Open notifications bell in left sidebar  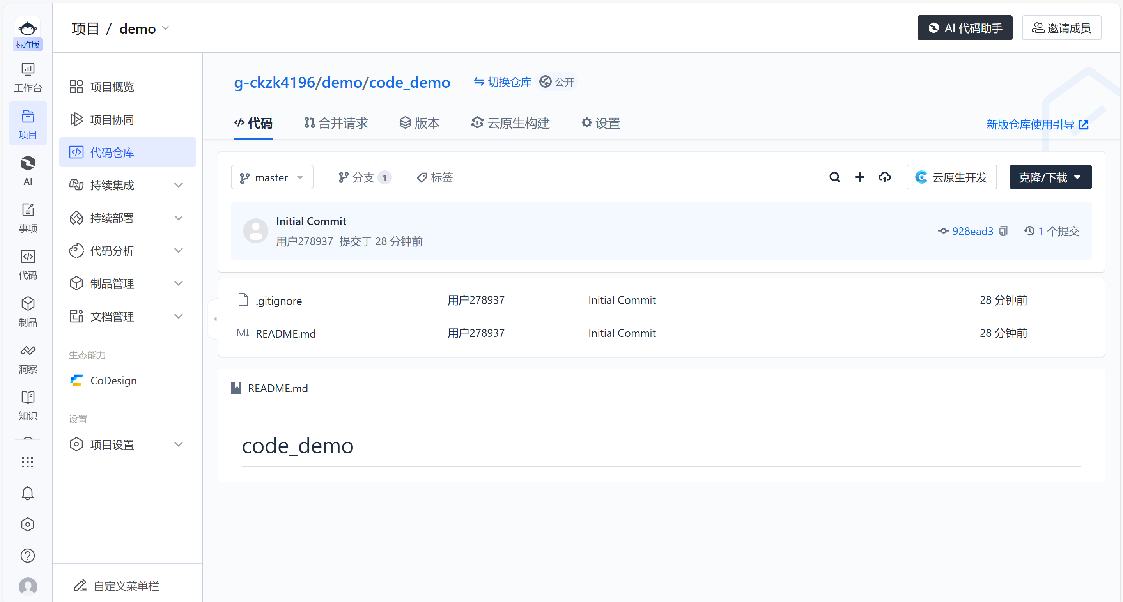click(27, 493)
